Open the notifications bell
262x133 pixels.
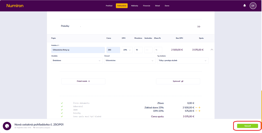245,6
